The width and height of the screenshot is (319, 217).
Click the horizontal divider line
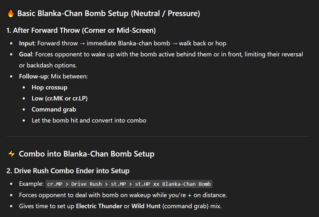(158, 136)
